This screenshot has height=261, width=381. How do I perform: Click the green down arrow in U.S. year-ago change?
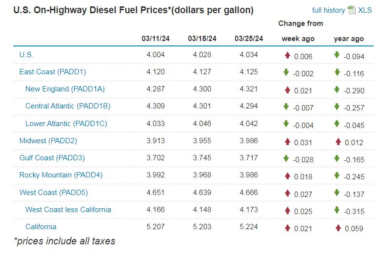click(337, 55)
